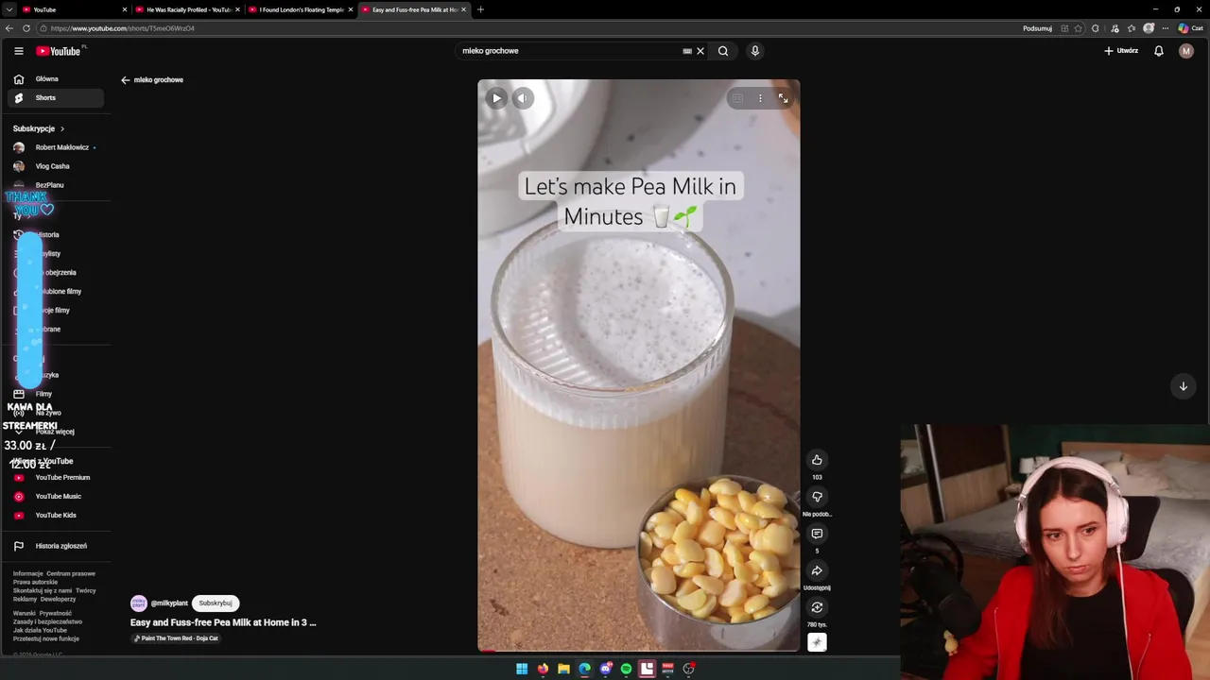Viewport: 1210px width, 680px height.
Task: Open the Utwórz create menu
Action: click(x=1121, y=51)
